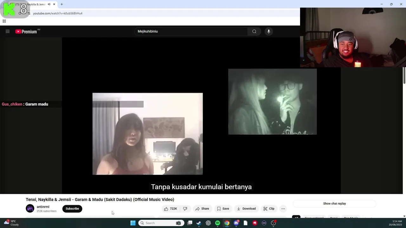Show chat replay panel

(x=334, y=204)
